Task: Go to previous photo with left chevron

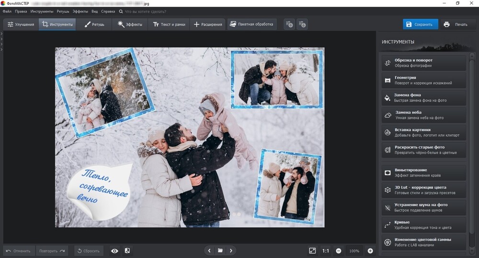Action: [x=209, y=250]
